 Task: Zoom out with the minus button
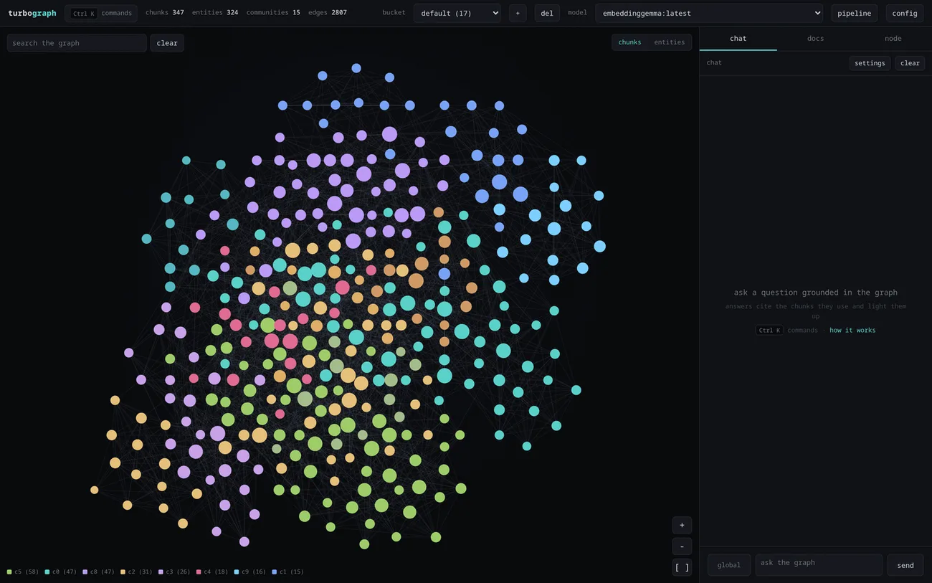[682, 546]
